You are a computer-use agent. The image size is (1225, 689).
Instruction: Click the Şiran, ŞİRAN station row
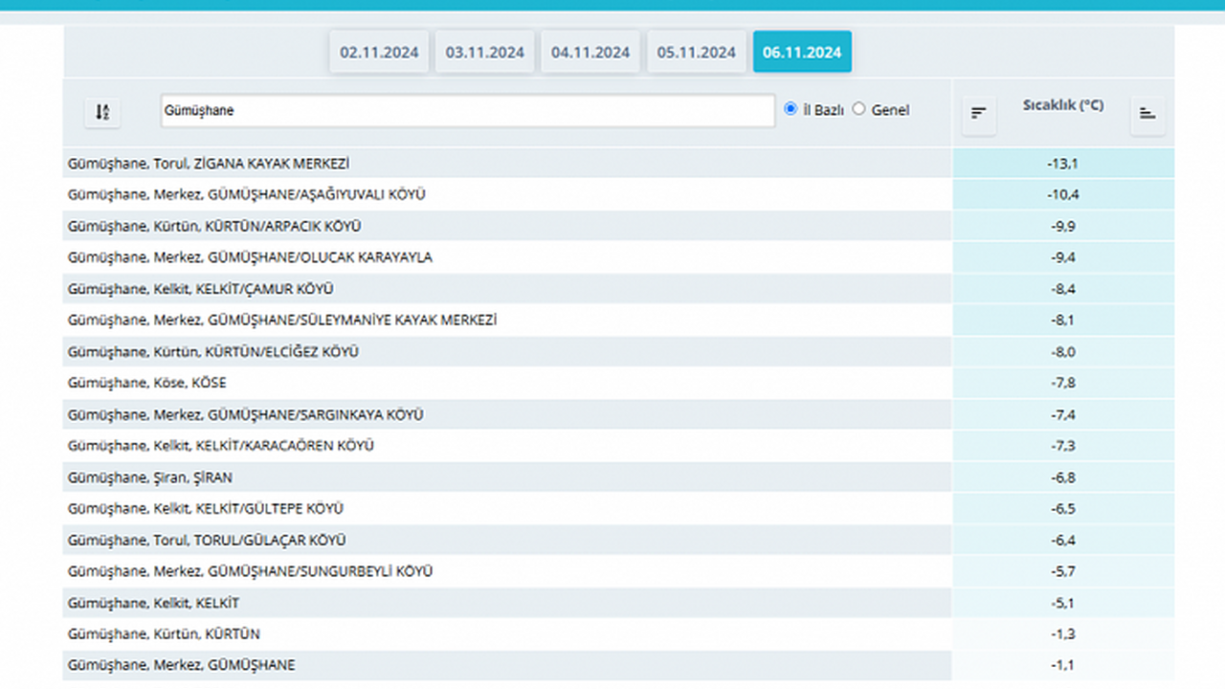[x=150, y=478]
